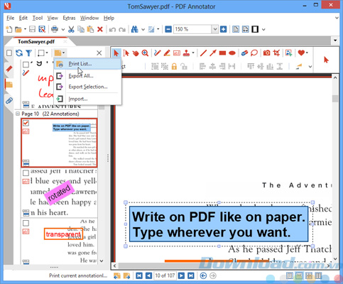Go to the next page button
343x284 pixels.
click(x=181, y=275)
